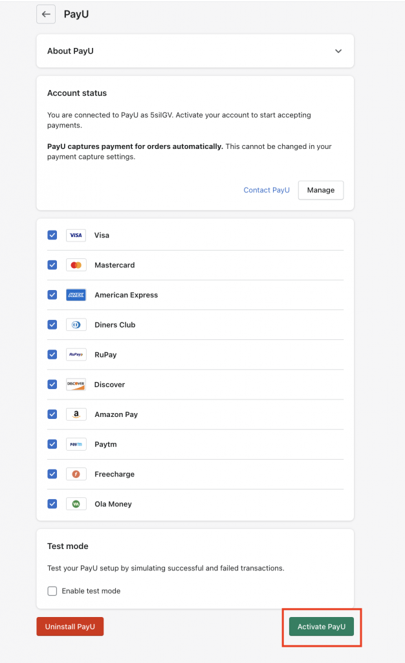Click the PayU page title
The image size is (405, 663).
[x=76, y=14]
